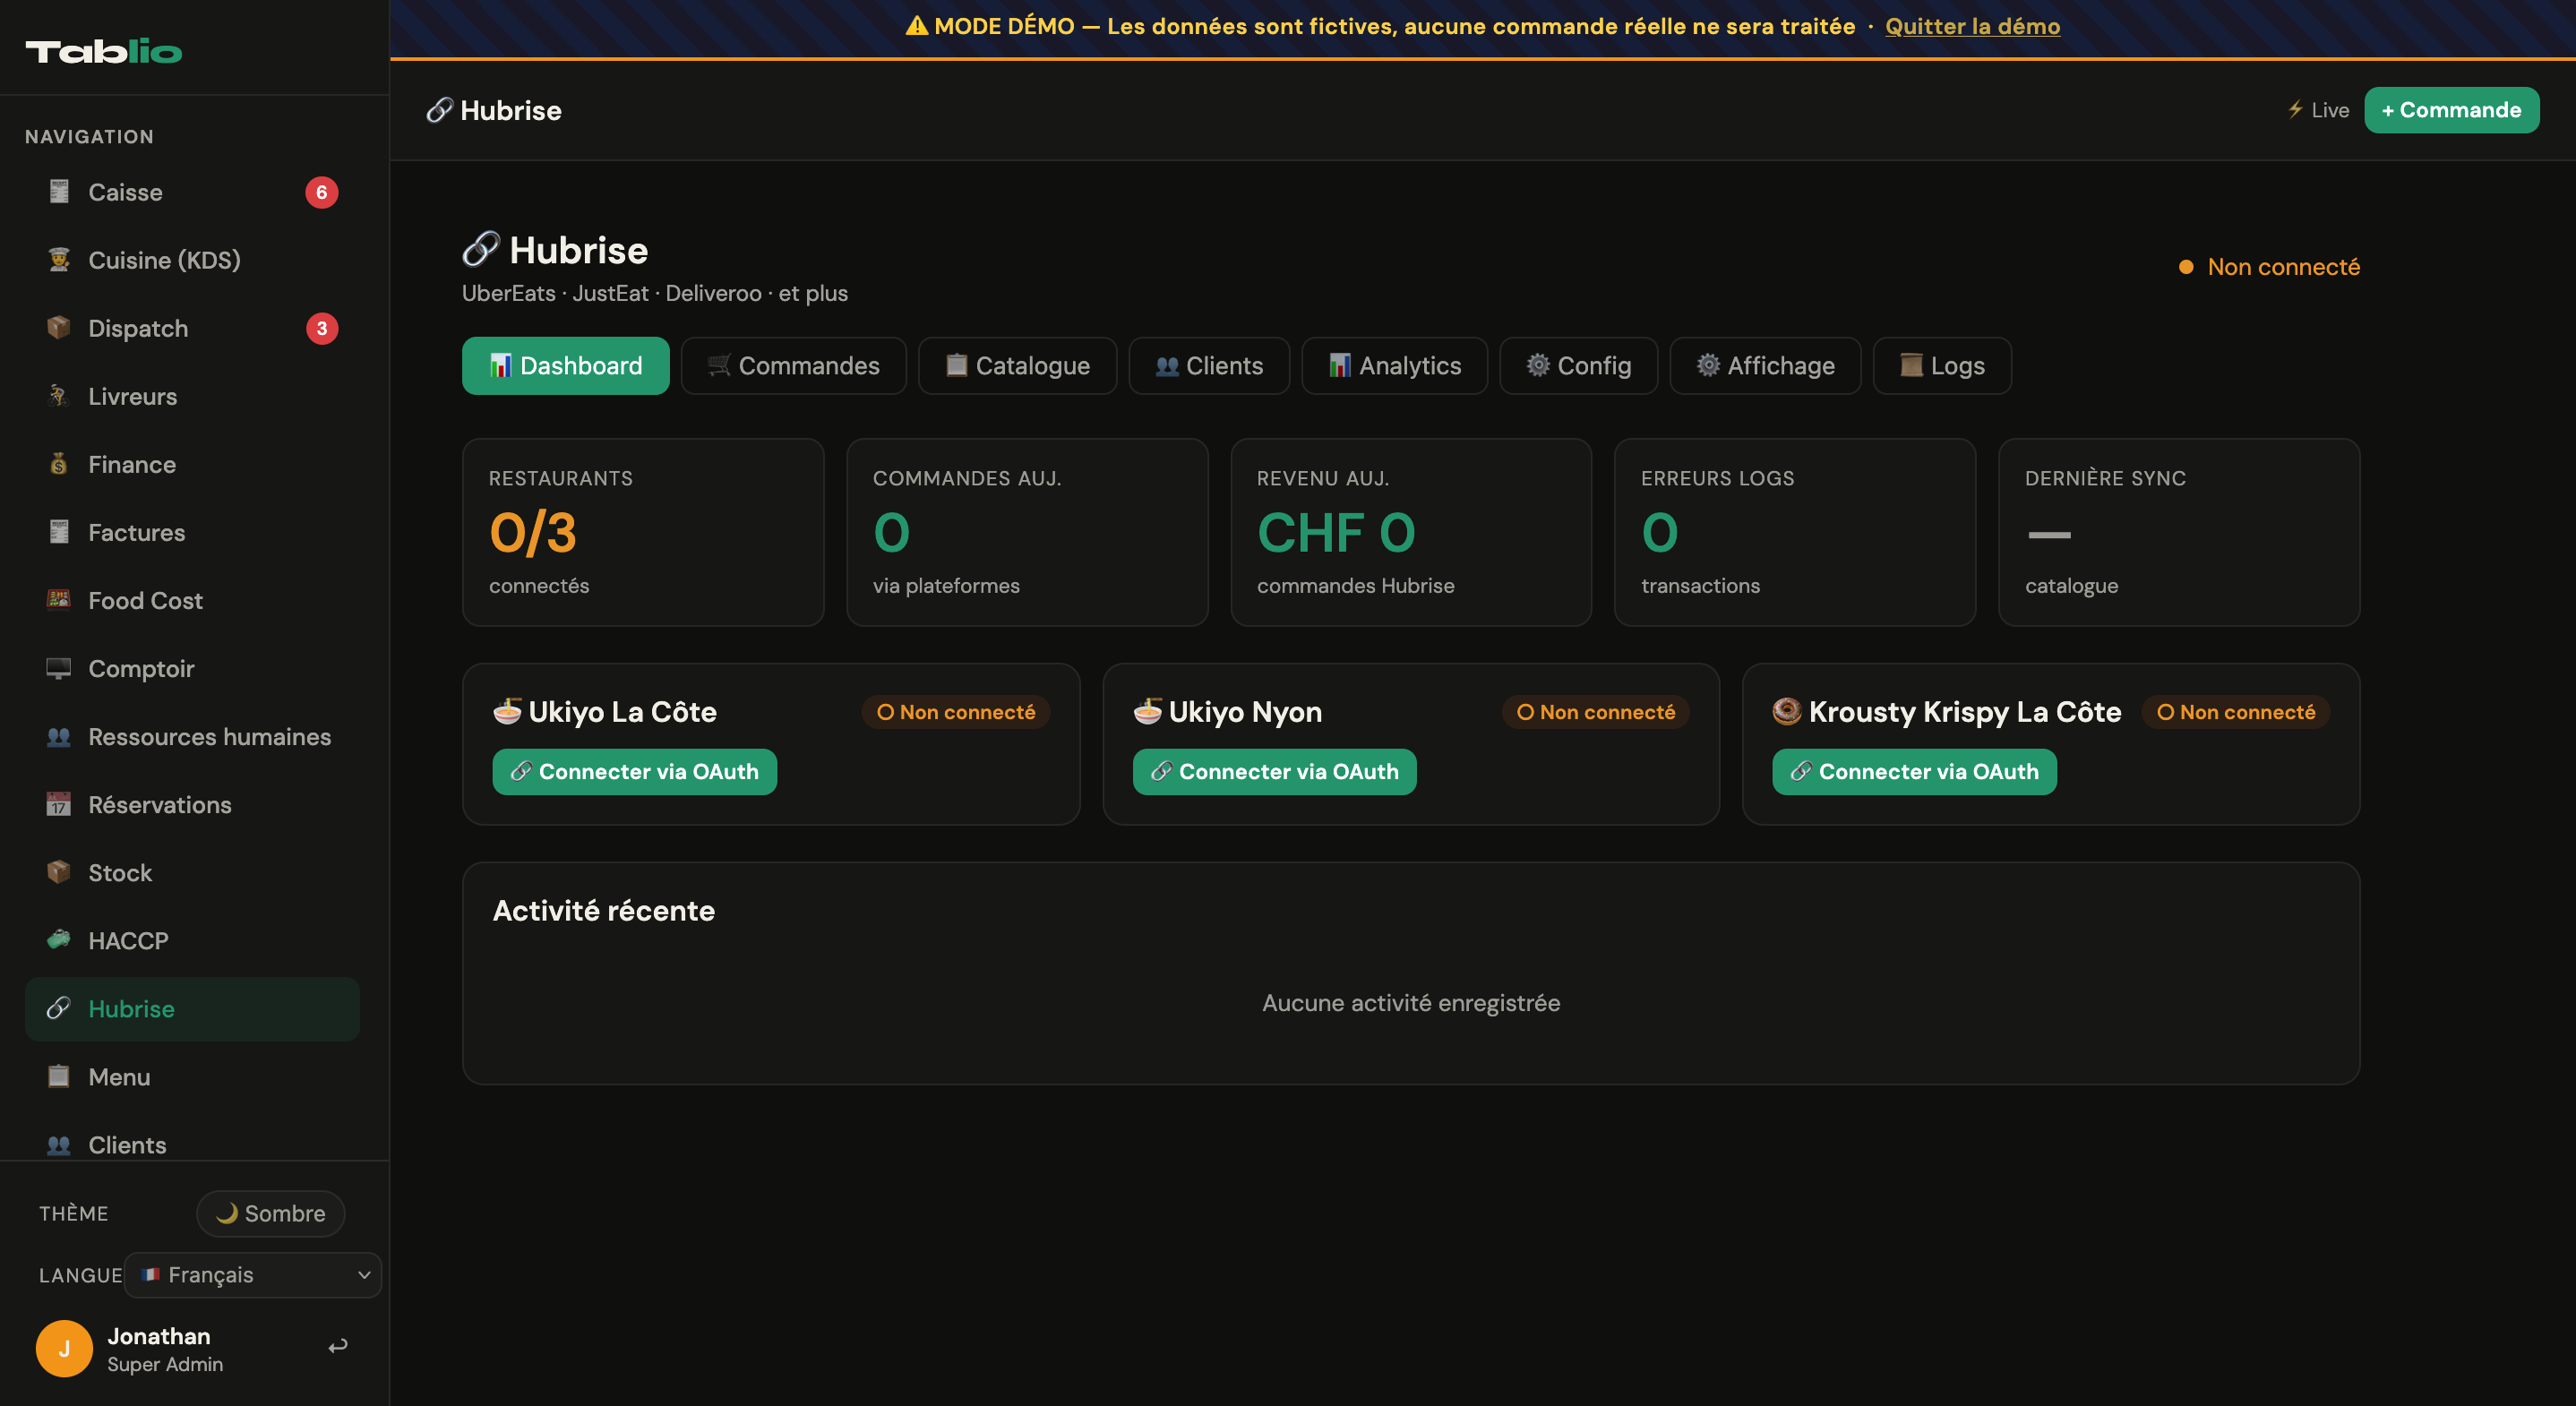Click Non connecté badge on Krousty Krispy
2576x1406 pixels.
pos(2236,712)
